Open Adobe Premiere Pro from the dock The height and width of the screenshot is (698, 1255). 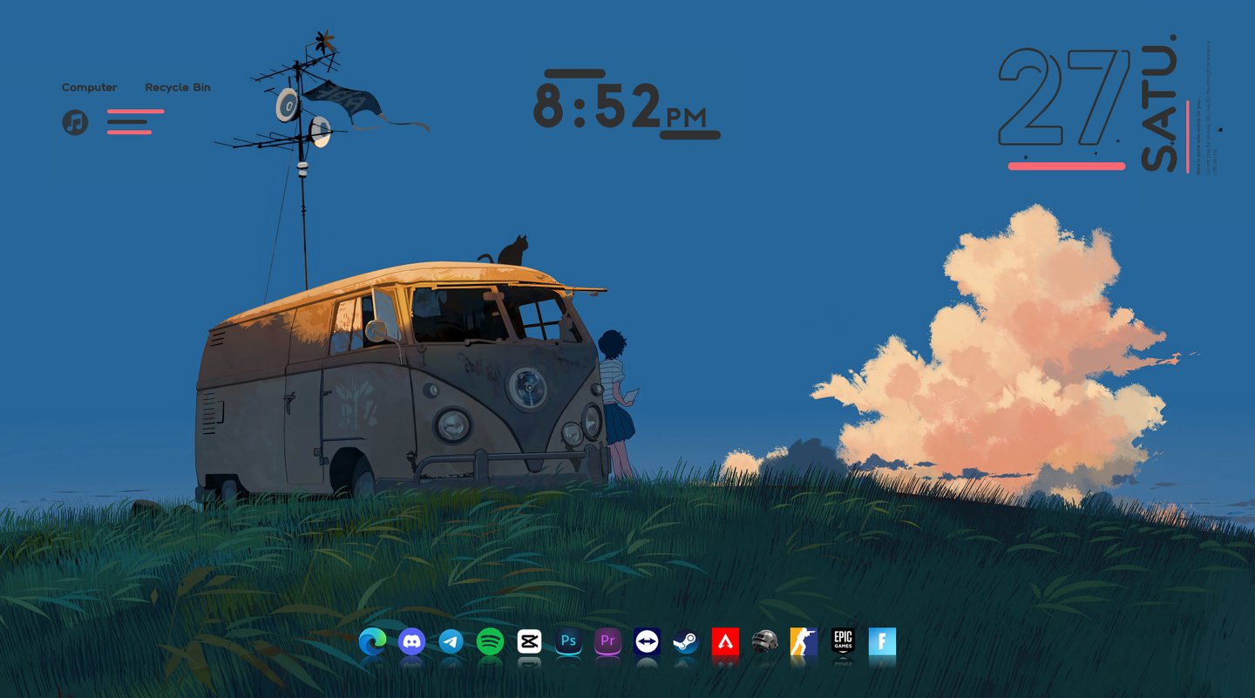coord(607,642)
